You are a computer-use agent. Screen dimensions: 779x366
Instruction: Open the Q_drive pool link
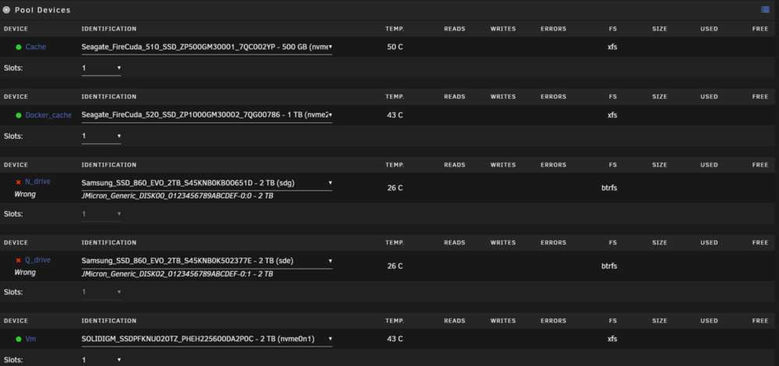pos(37,260)
